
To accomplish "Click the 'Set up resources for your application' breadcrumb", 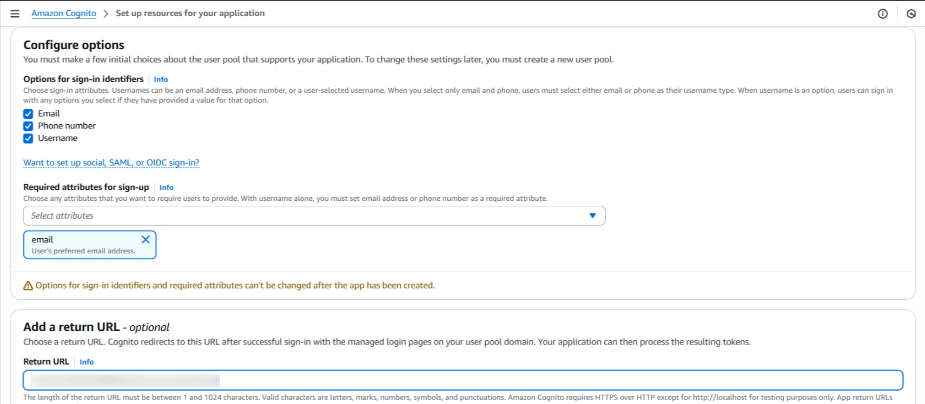I will click(x=190, y=14).
